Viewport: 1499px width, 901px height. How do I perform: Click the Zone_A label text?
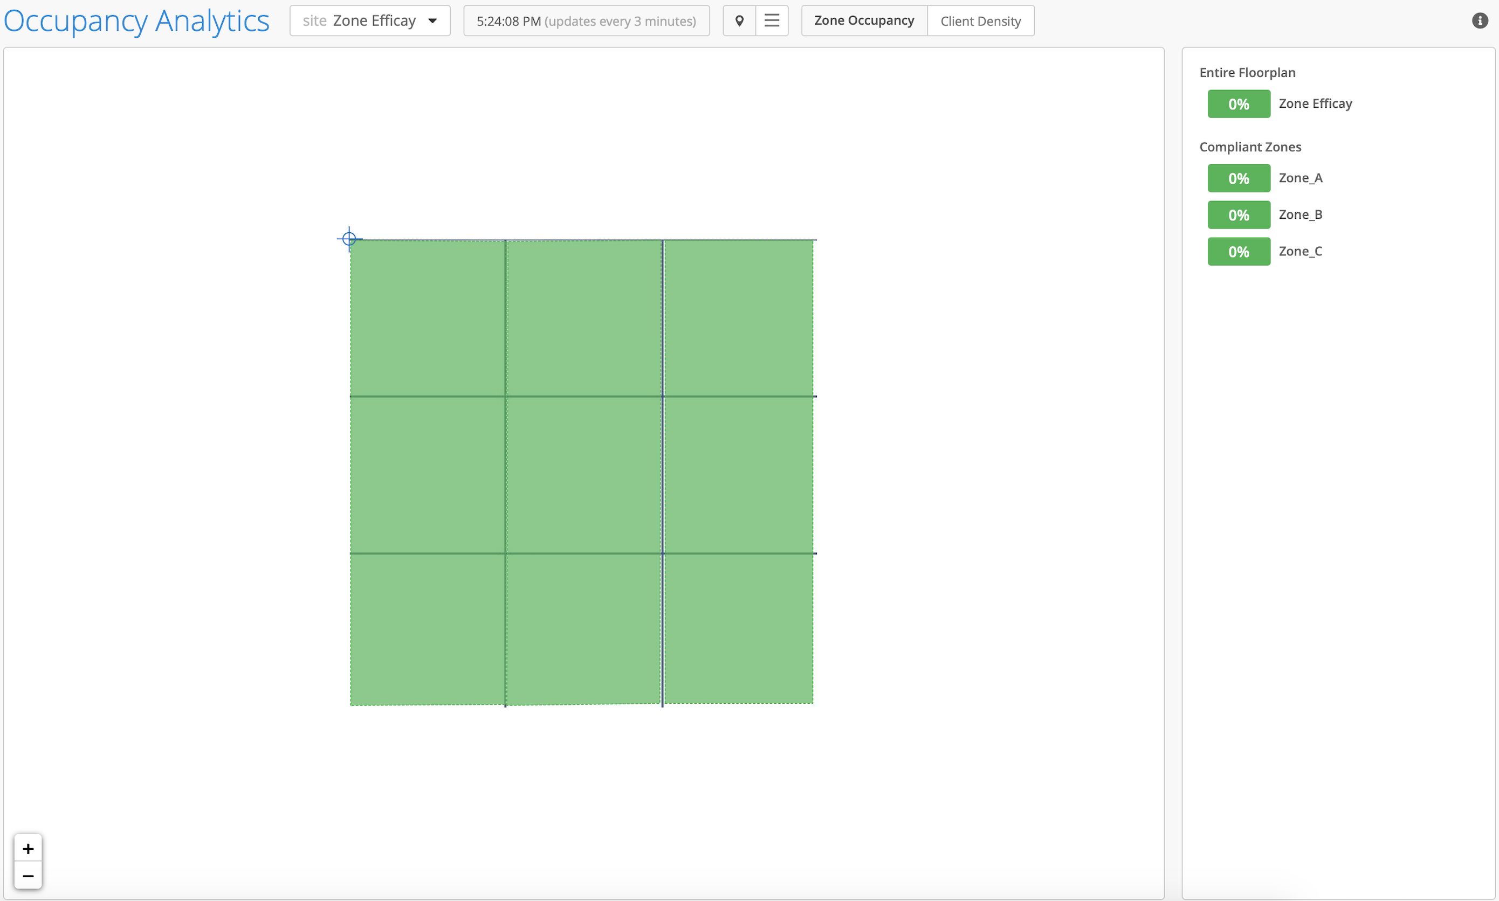1301,178
